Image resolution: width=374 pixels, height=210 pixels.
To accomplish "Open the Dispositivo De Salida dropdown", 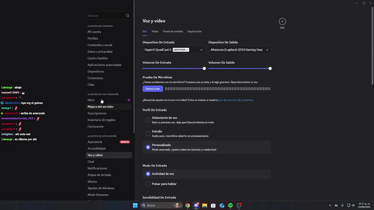I will pyautogui.click(x=240, y=50).
